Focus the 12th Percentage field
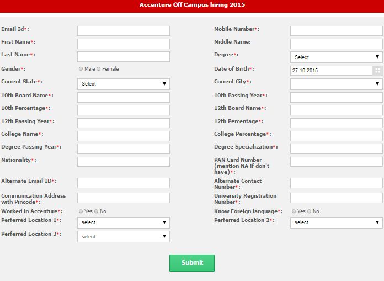Viewport: 384px width, 281px height. tap(336, 123)
